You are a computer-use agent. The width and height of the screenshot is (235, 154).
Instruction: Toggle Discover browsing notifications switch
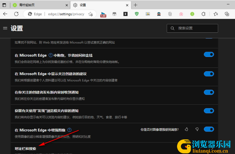click(x=209, y=111)
